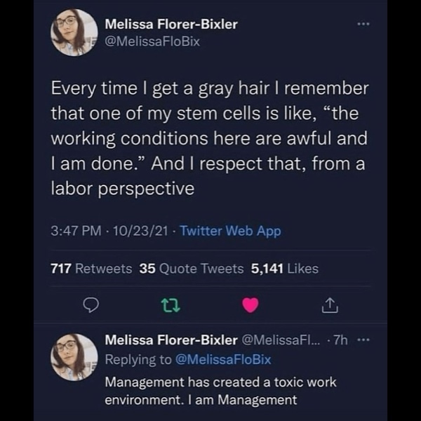Show the 5,141 Likes list
The image size is (421, 421).
[284, 269]
